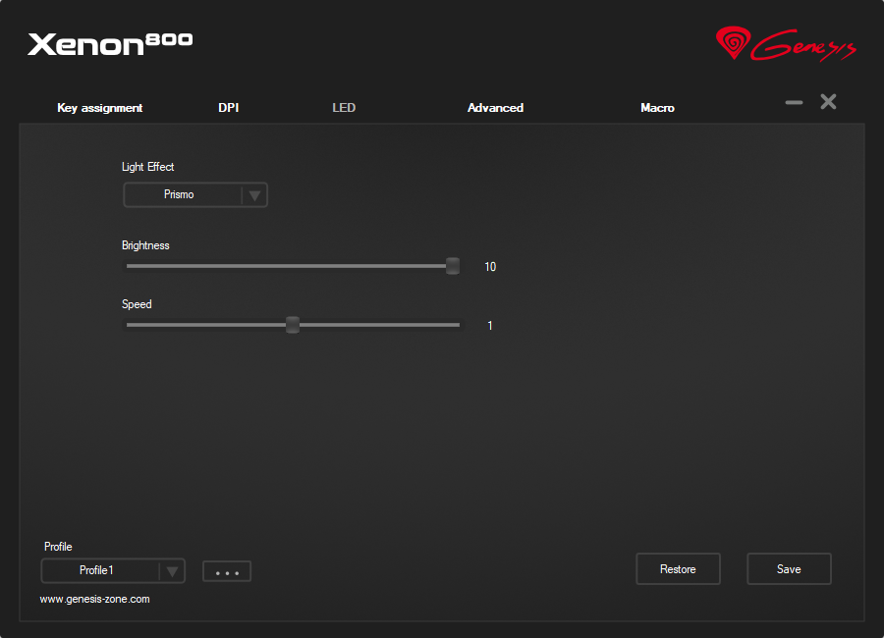Click the Brightness value 10
Screen dimensions: 884x638
tap(490, 267)
